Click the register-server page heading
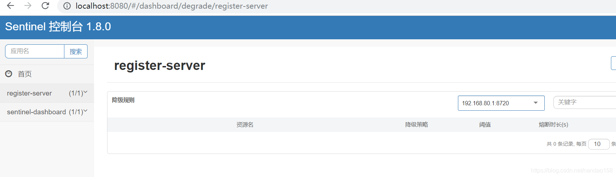Viewport: 616px width, 177px height. pyautogui.click(x=160, y=66)
